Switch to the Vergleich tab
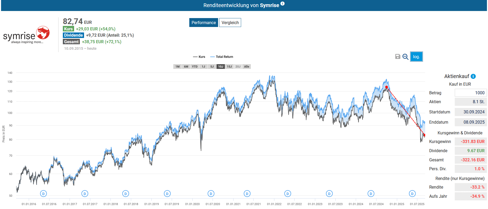The height and width of the screenshot is (209, 488). click(x=230, y=23)
